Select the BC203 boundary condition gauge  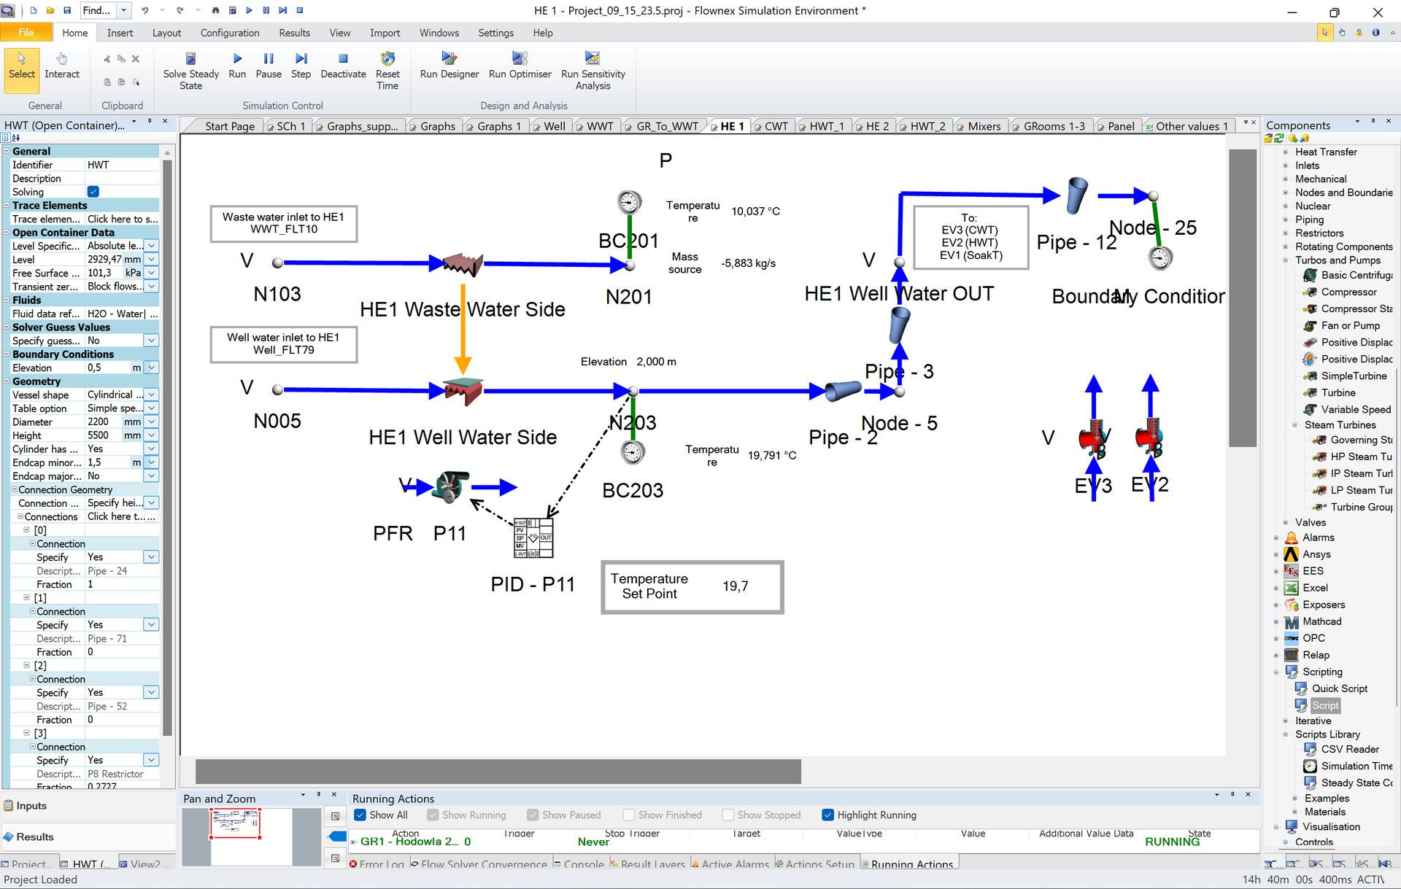tap(633, 453)
